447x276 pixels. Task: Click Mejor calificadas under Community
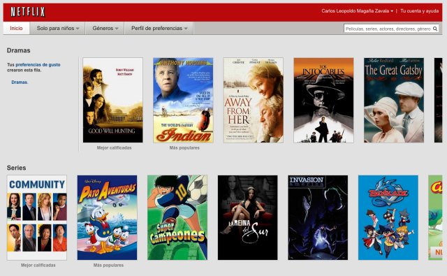[x=38, y=265]
